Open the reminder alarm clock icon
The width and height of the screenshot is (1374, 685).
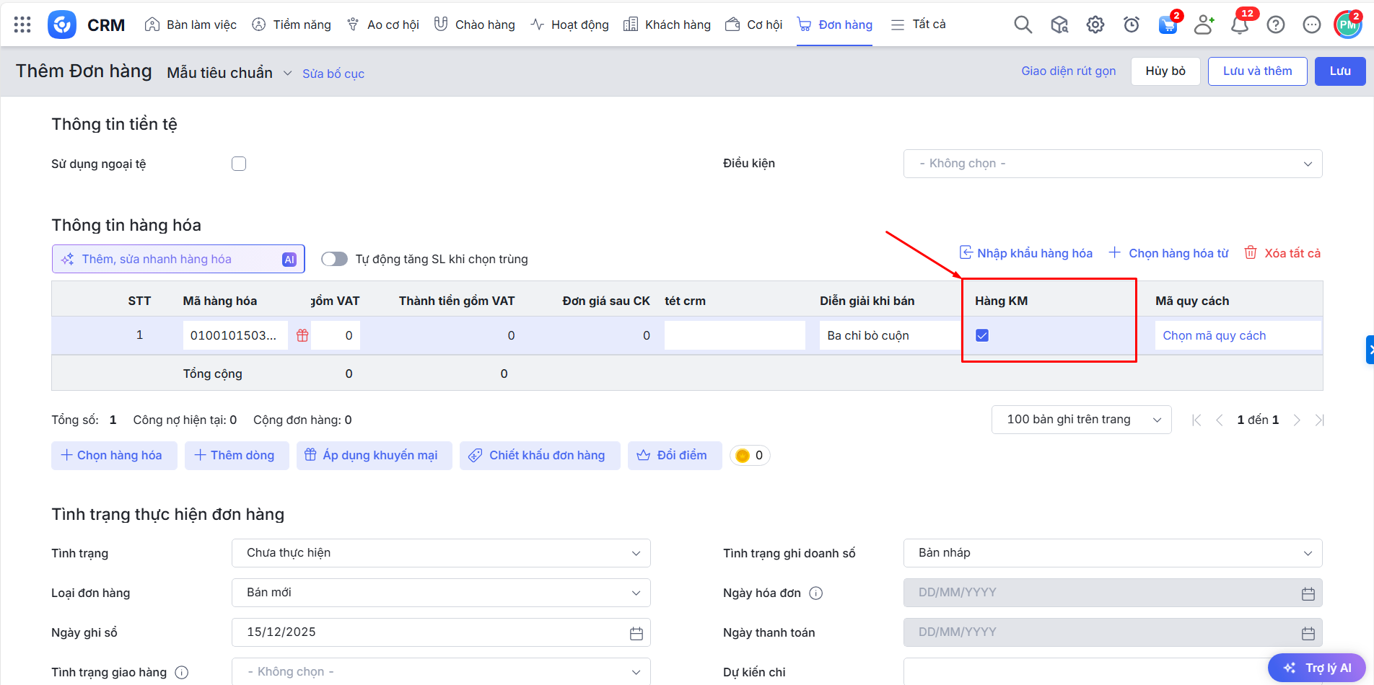pos(1131,25)
